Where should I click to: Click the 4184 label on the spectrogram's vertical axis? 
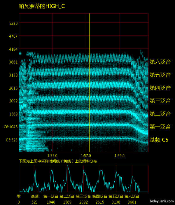click(13, 49)
